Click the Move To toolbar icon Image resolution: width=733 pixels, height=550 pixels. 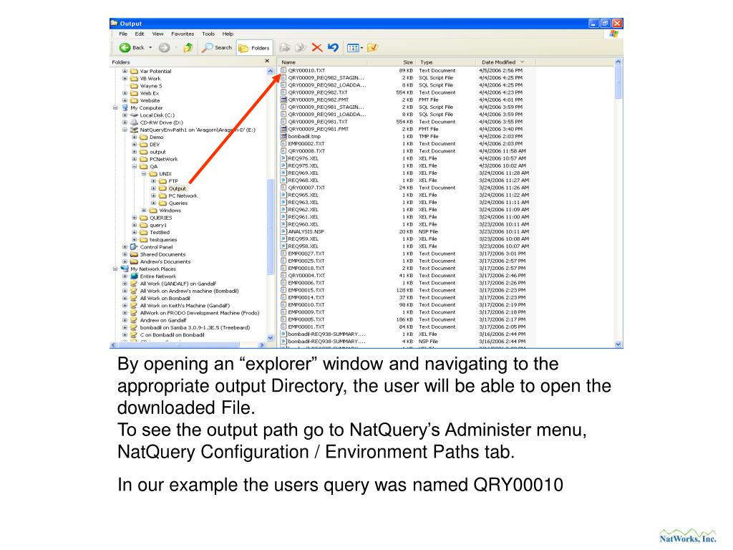pyautogui.click(x=284, y=48)
